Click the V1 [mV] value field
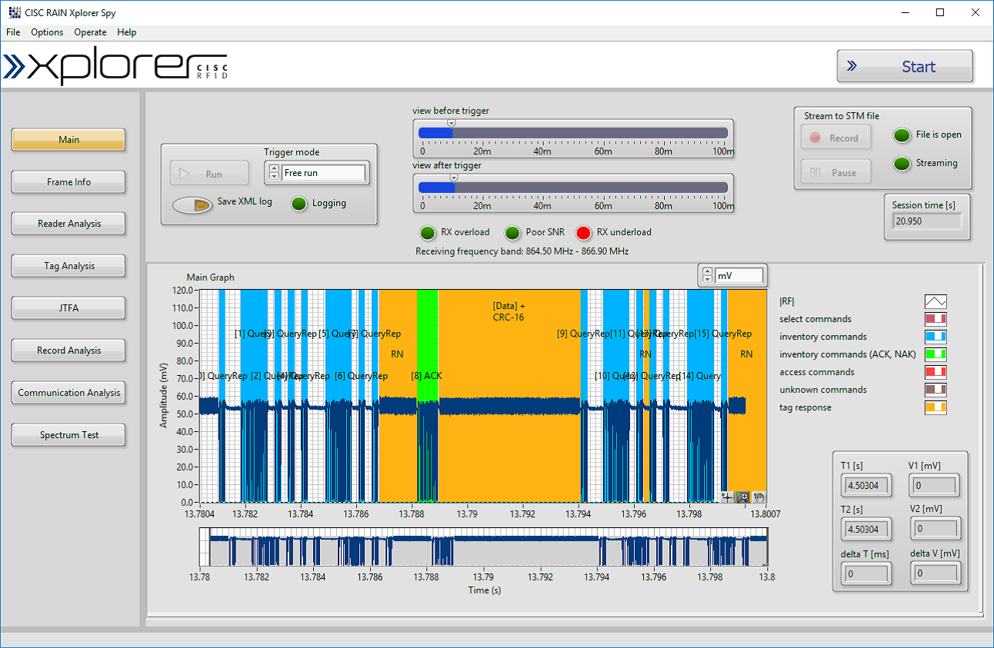The image size is (994, 648). tap(936, 486)
